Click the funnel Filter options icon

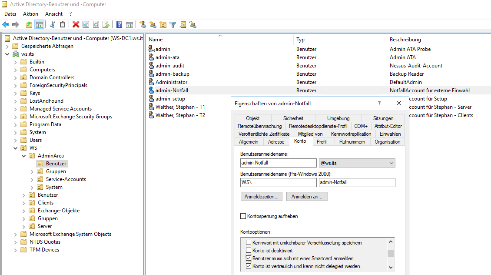click(173, 24)
